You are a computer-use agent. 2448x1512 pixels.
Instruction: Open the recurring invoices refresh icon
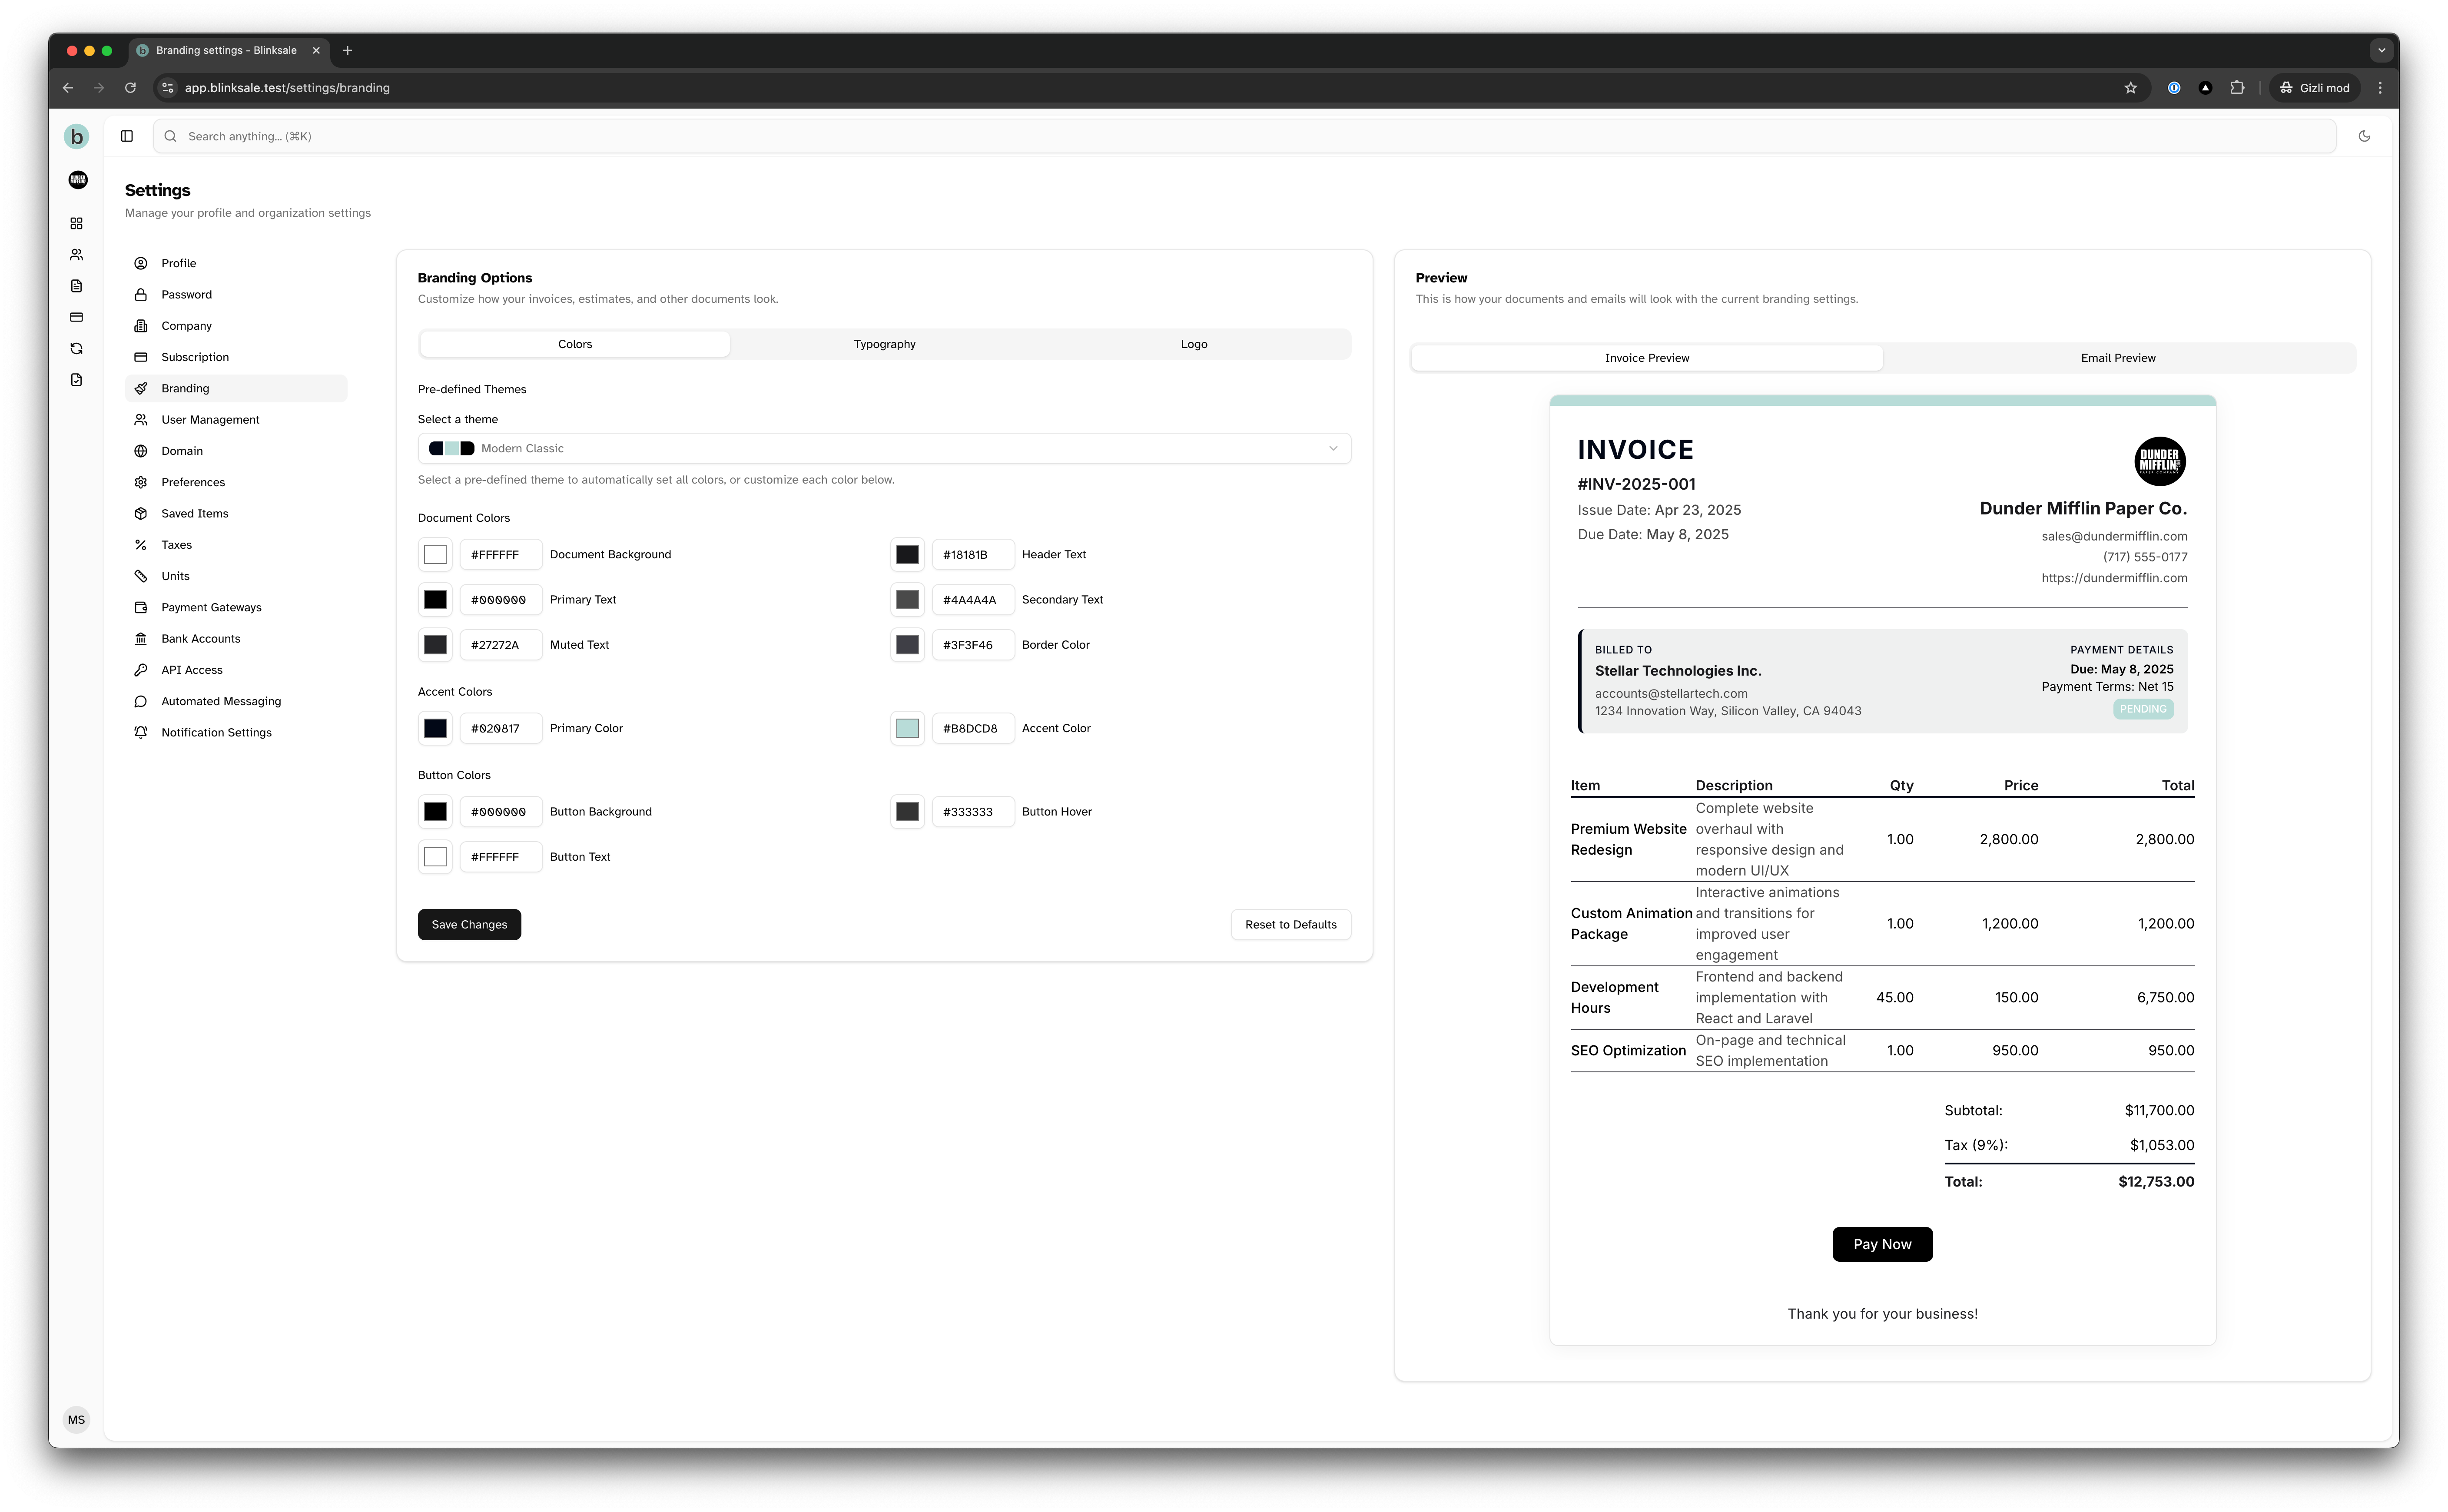pyautogui.click(x=76, y=348)
